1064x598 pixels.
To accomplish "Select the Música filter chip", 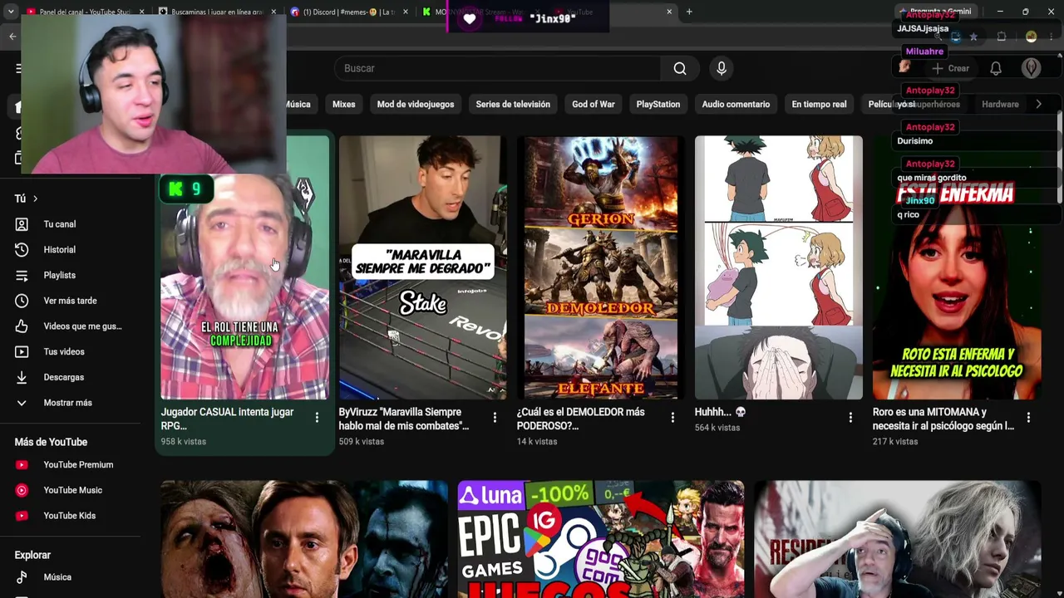I will (298, 104).
